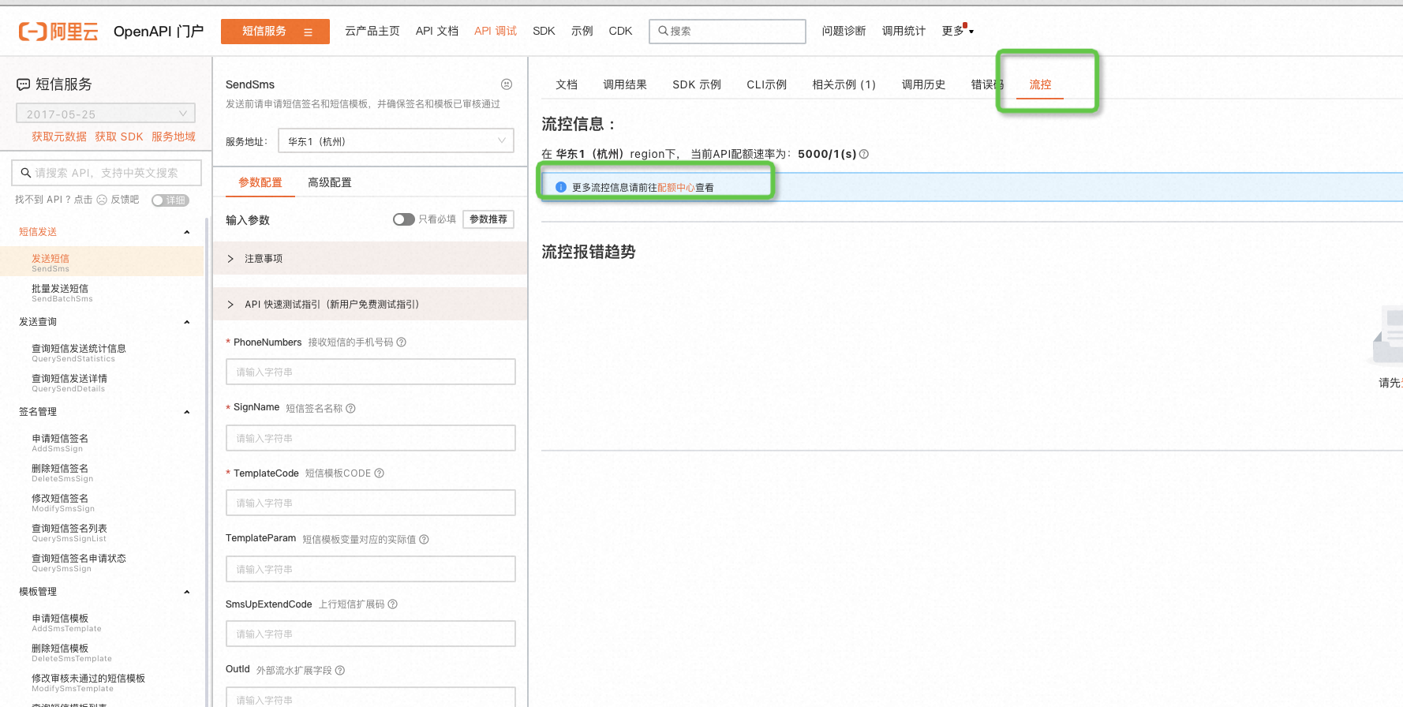Click the 获取 SDK link

pyautogui.click(x=119, y=137)
